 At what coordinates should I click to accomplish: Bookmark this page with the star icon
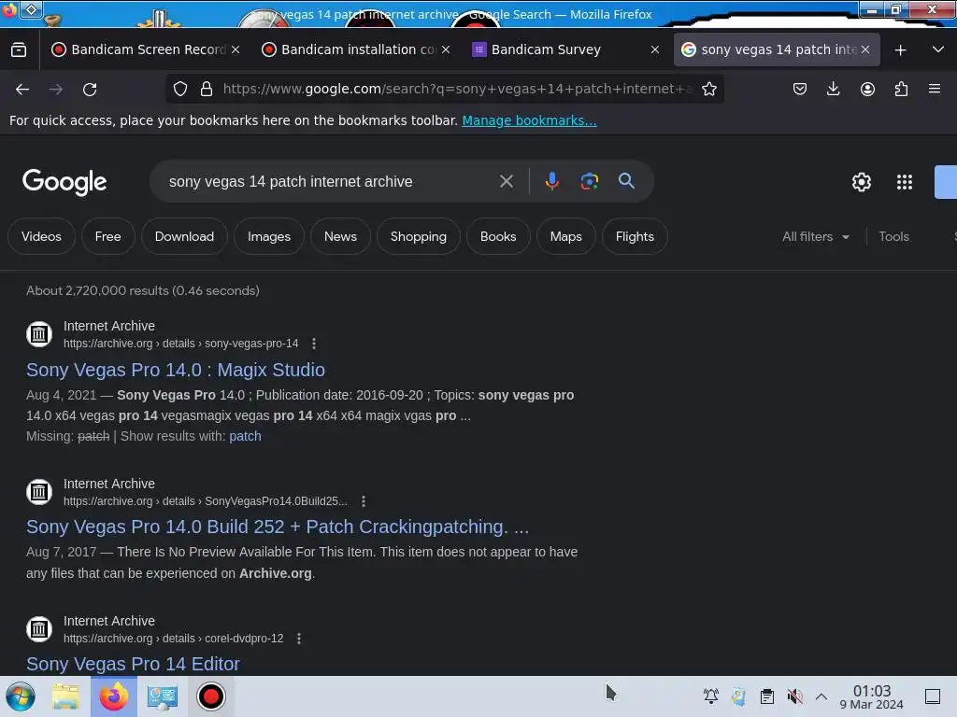(708, 89)
